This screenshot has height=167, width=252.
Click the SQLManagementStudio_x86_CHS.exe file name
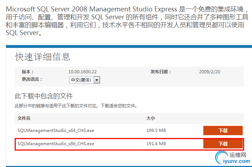56,143
